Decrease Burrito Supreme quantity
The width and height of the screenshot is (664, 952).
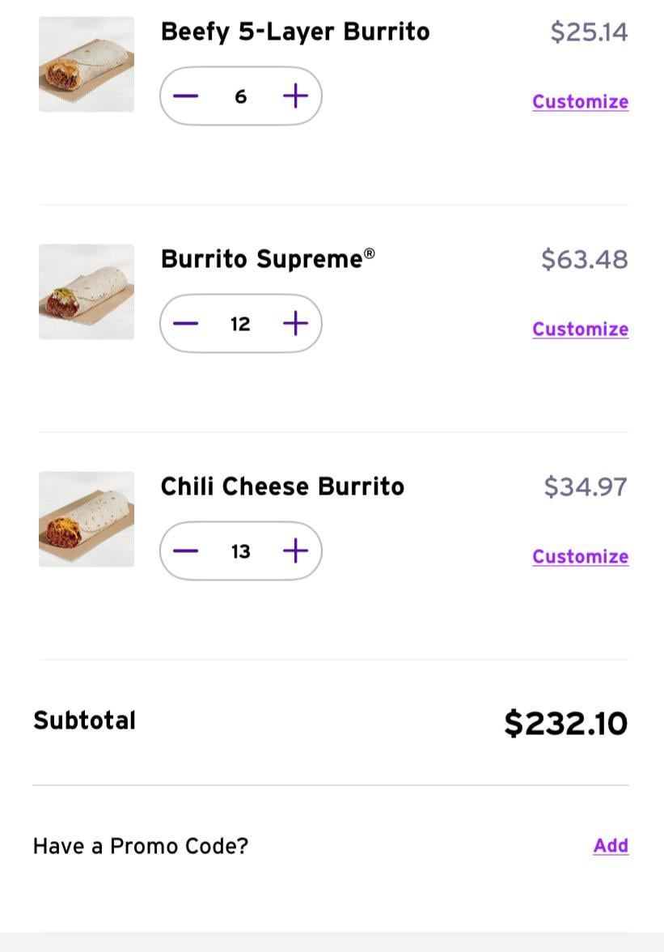[x=185, y=324]
